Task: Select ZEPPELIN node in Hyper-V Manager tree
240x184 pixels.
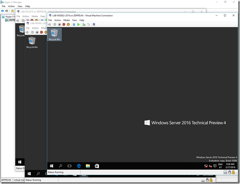Action: (x=10, y=20)
